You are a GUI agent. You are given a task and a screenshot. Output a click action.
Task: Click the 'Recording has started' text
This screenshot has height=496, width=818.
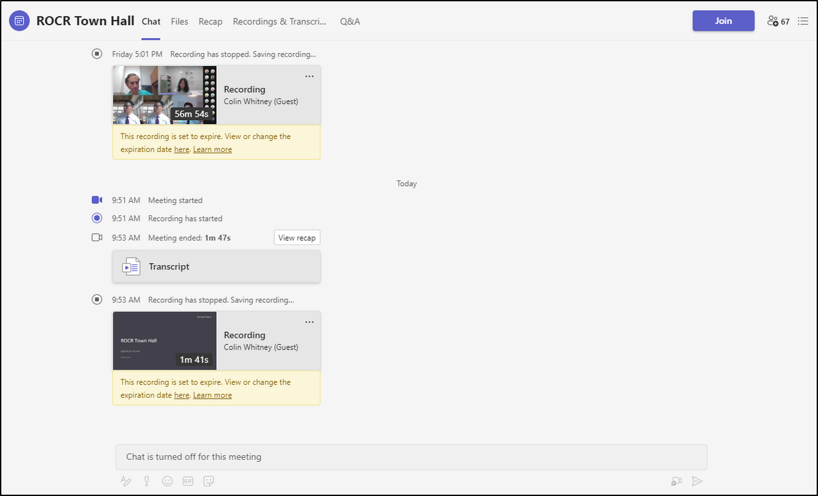pos(185,219)
